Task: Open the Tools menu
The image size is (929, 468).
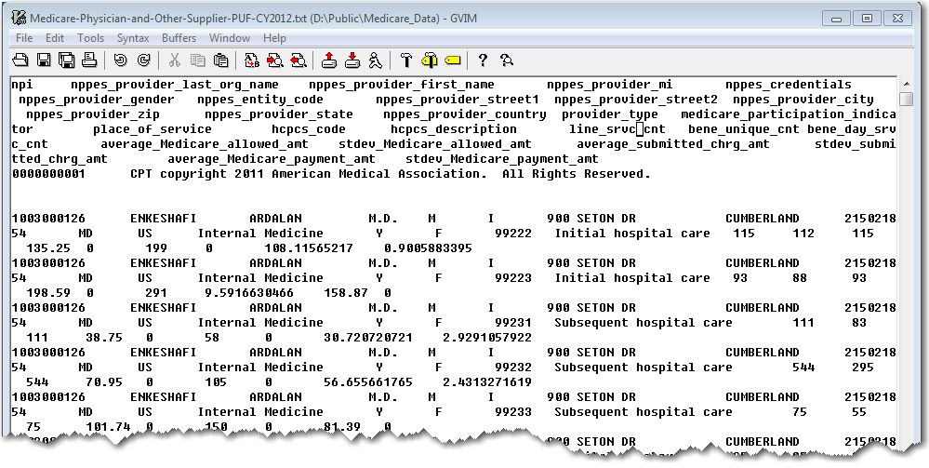Action: tap(90, 38)
